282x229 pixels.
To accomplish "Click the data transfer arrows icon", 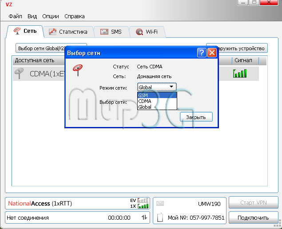I will tap(144, 217).
